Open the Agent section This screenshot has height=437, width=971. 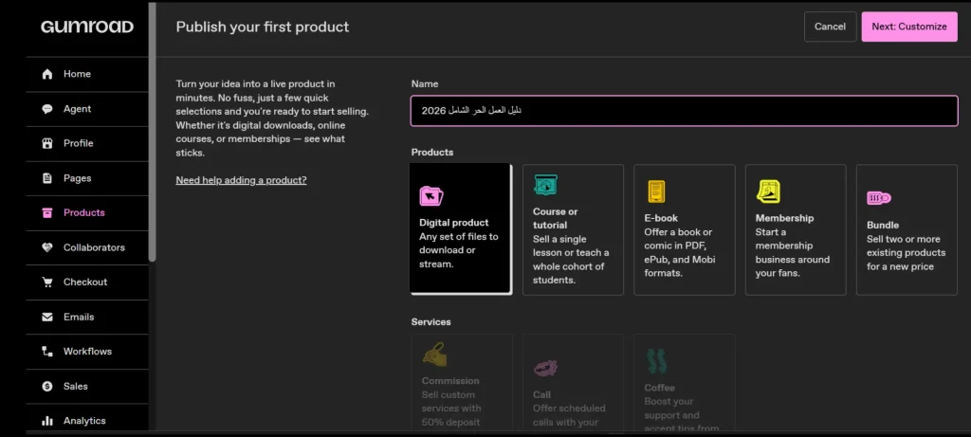click(x=87, y=109)
